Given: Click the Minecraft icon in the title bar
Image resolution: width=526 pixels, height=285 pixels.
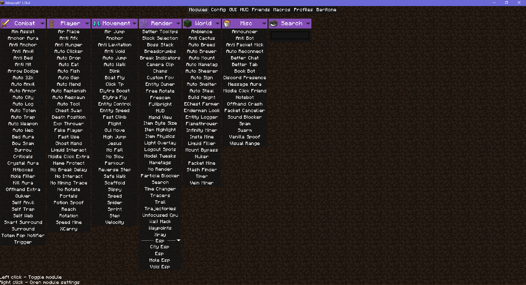Looking at the screenshot, I should (2, 3).
